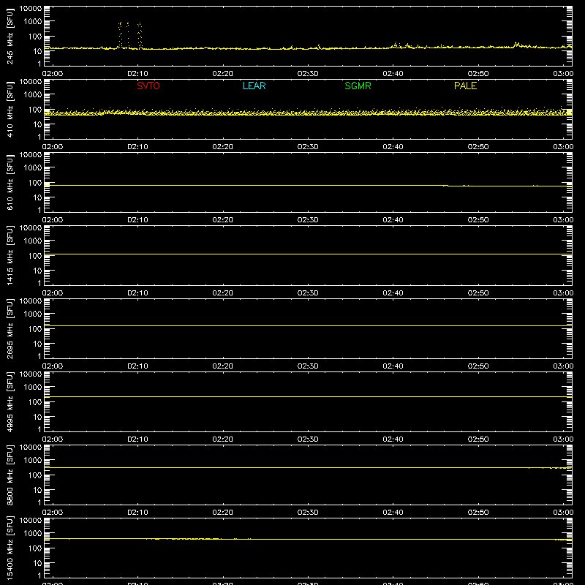Image resolution: width=585 pixels, height=585 pixels.
Task: Click the 410 MHz [SFU] axis title
Action: [10, 109]
